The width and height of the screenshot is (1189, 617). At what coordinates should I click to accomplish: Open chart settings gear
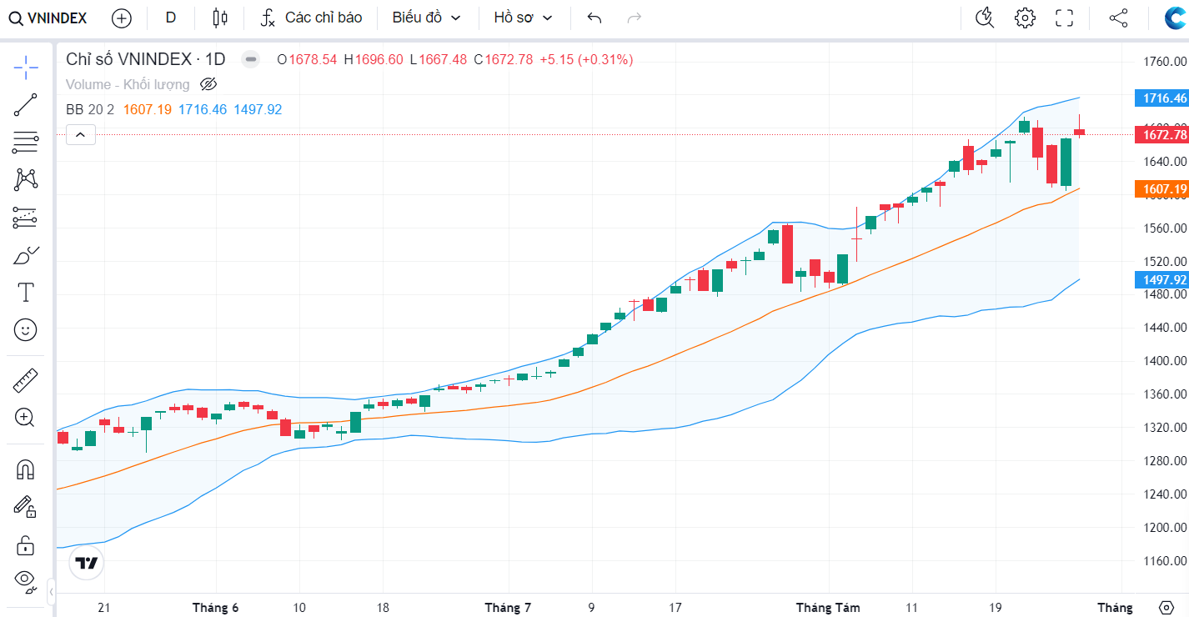point(1025,18)
